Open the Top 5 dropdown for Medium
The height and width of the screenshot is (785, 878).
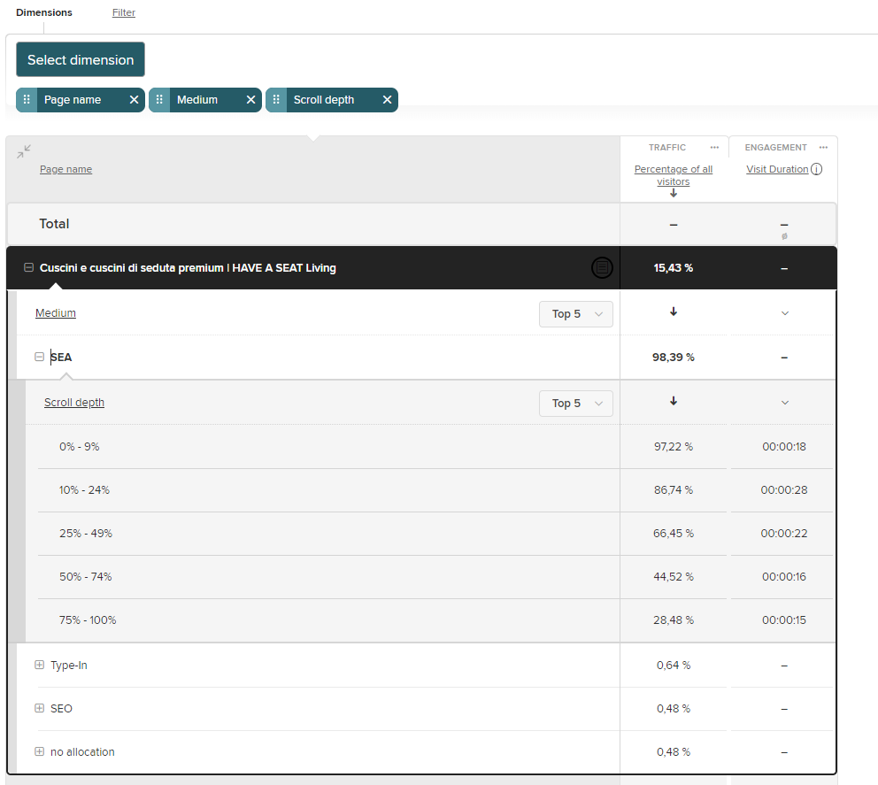point(575,314)
